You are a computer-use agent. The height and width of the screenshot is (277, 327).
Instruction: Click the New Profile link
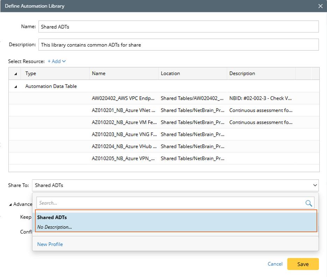click(x=50, y=244)
